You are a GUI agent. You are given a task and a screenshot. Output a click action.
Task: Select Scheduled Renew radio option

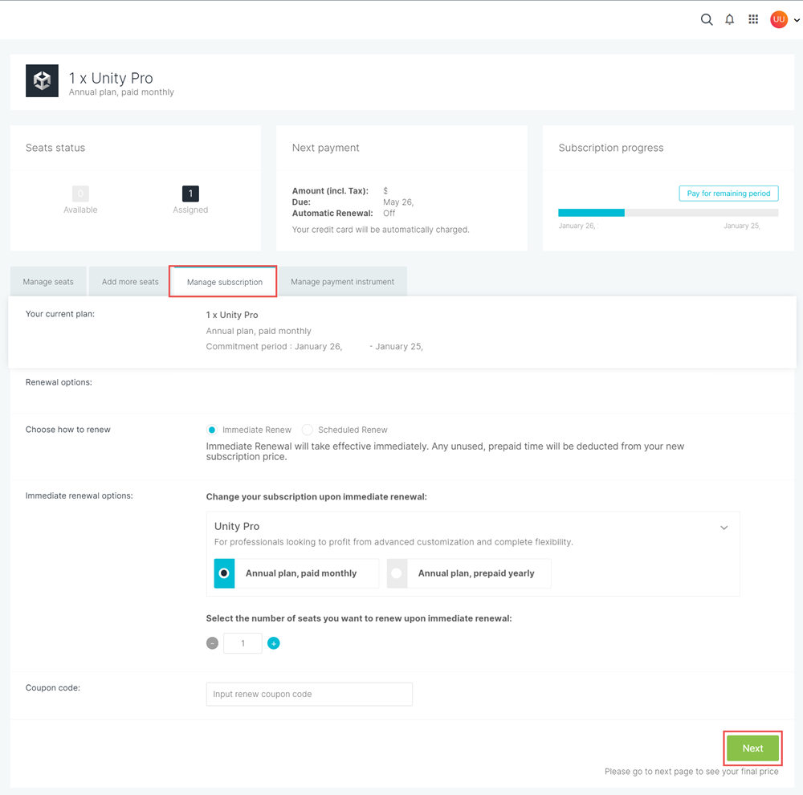(308, 430)
